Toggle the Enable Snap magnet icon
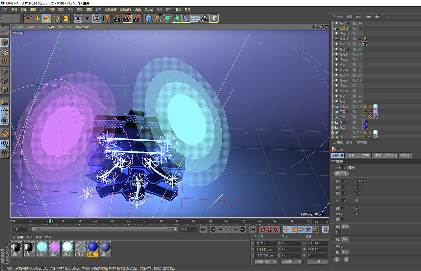The width and height of the screenshot is (421, 271). 5,133
